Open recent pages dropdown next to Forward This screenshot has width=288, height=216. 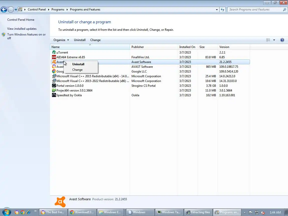click(16, 9)
